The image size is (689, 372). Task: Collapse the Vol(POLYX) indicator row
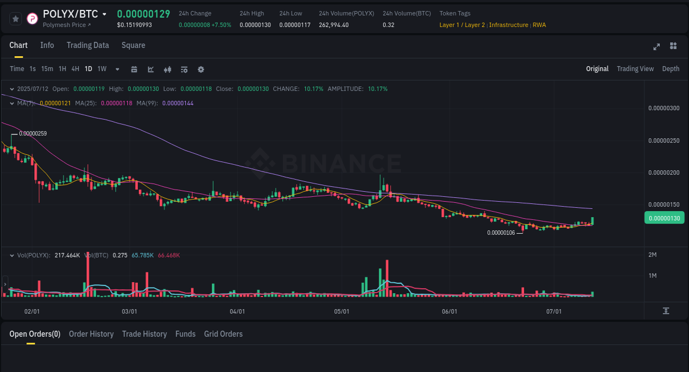pyautogui.click(x=12, y=255)
